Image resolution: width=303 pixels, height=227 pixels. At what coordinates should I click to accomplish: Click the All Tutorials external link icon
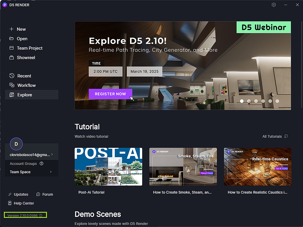point(286,137)
